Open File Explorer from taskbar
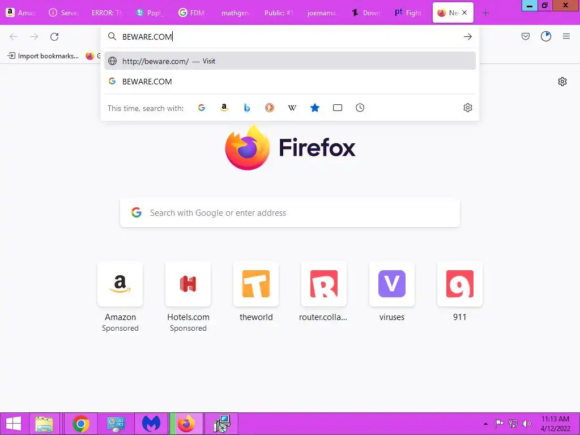 44,424
